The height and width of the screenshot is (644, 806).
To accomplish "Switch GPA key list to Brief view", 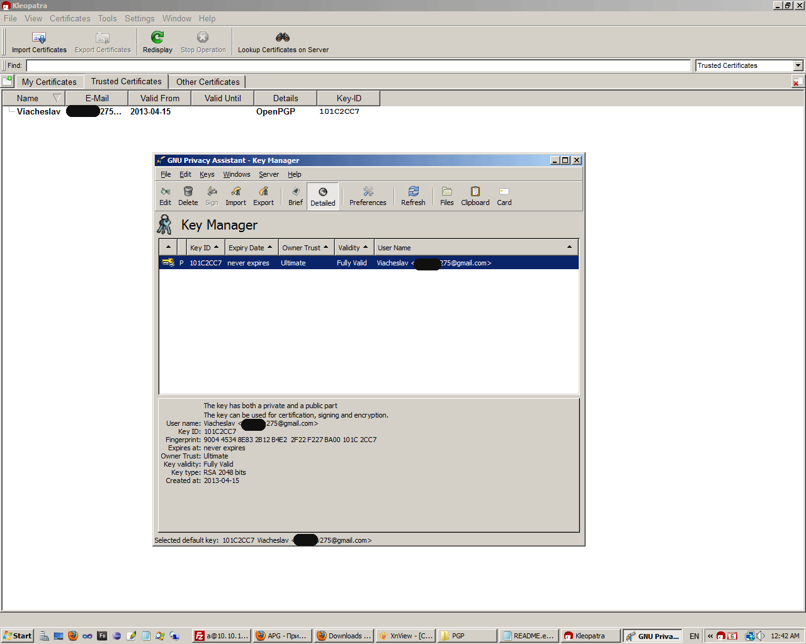I will [295, 196].
